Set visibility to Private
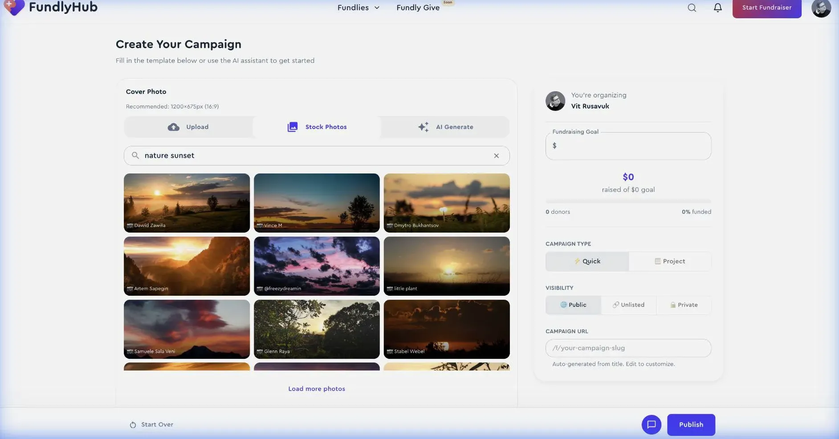The image size is (839, 439). click(x=684, y=305)
